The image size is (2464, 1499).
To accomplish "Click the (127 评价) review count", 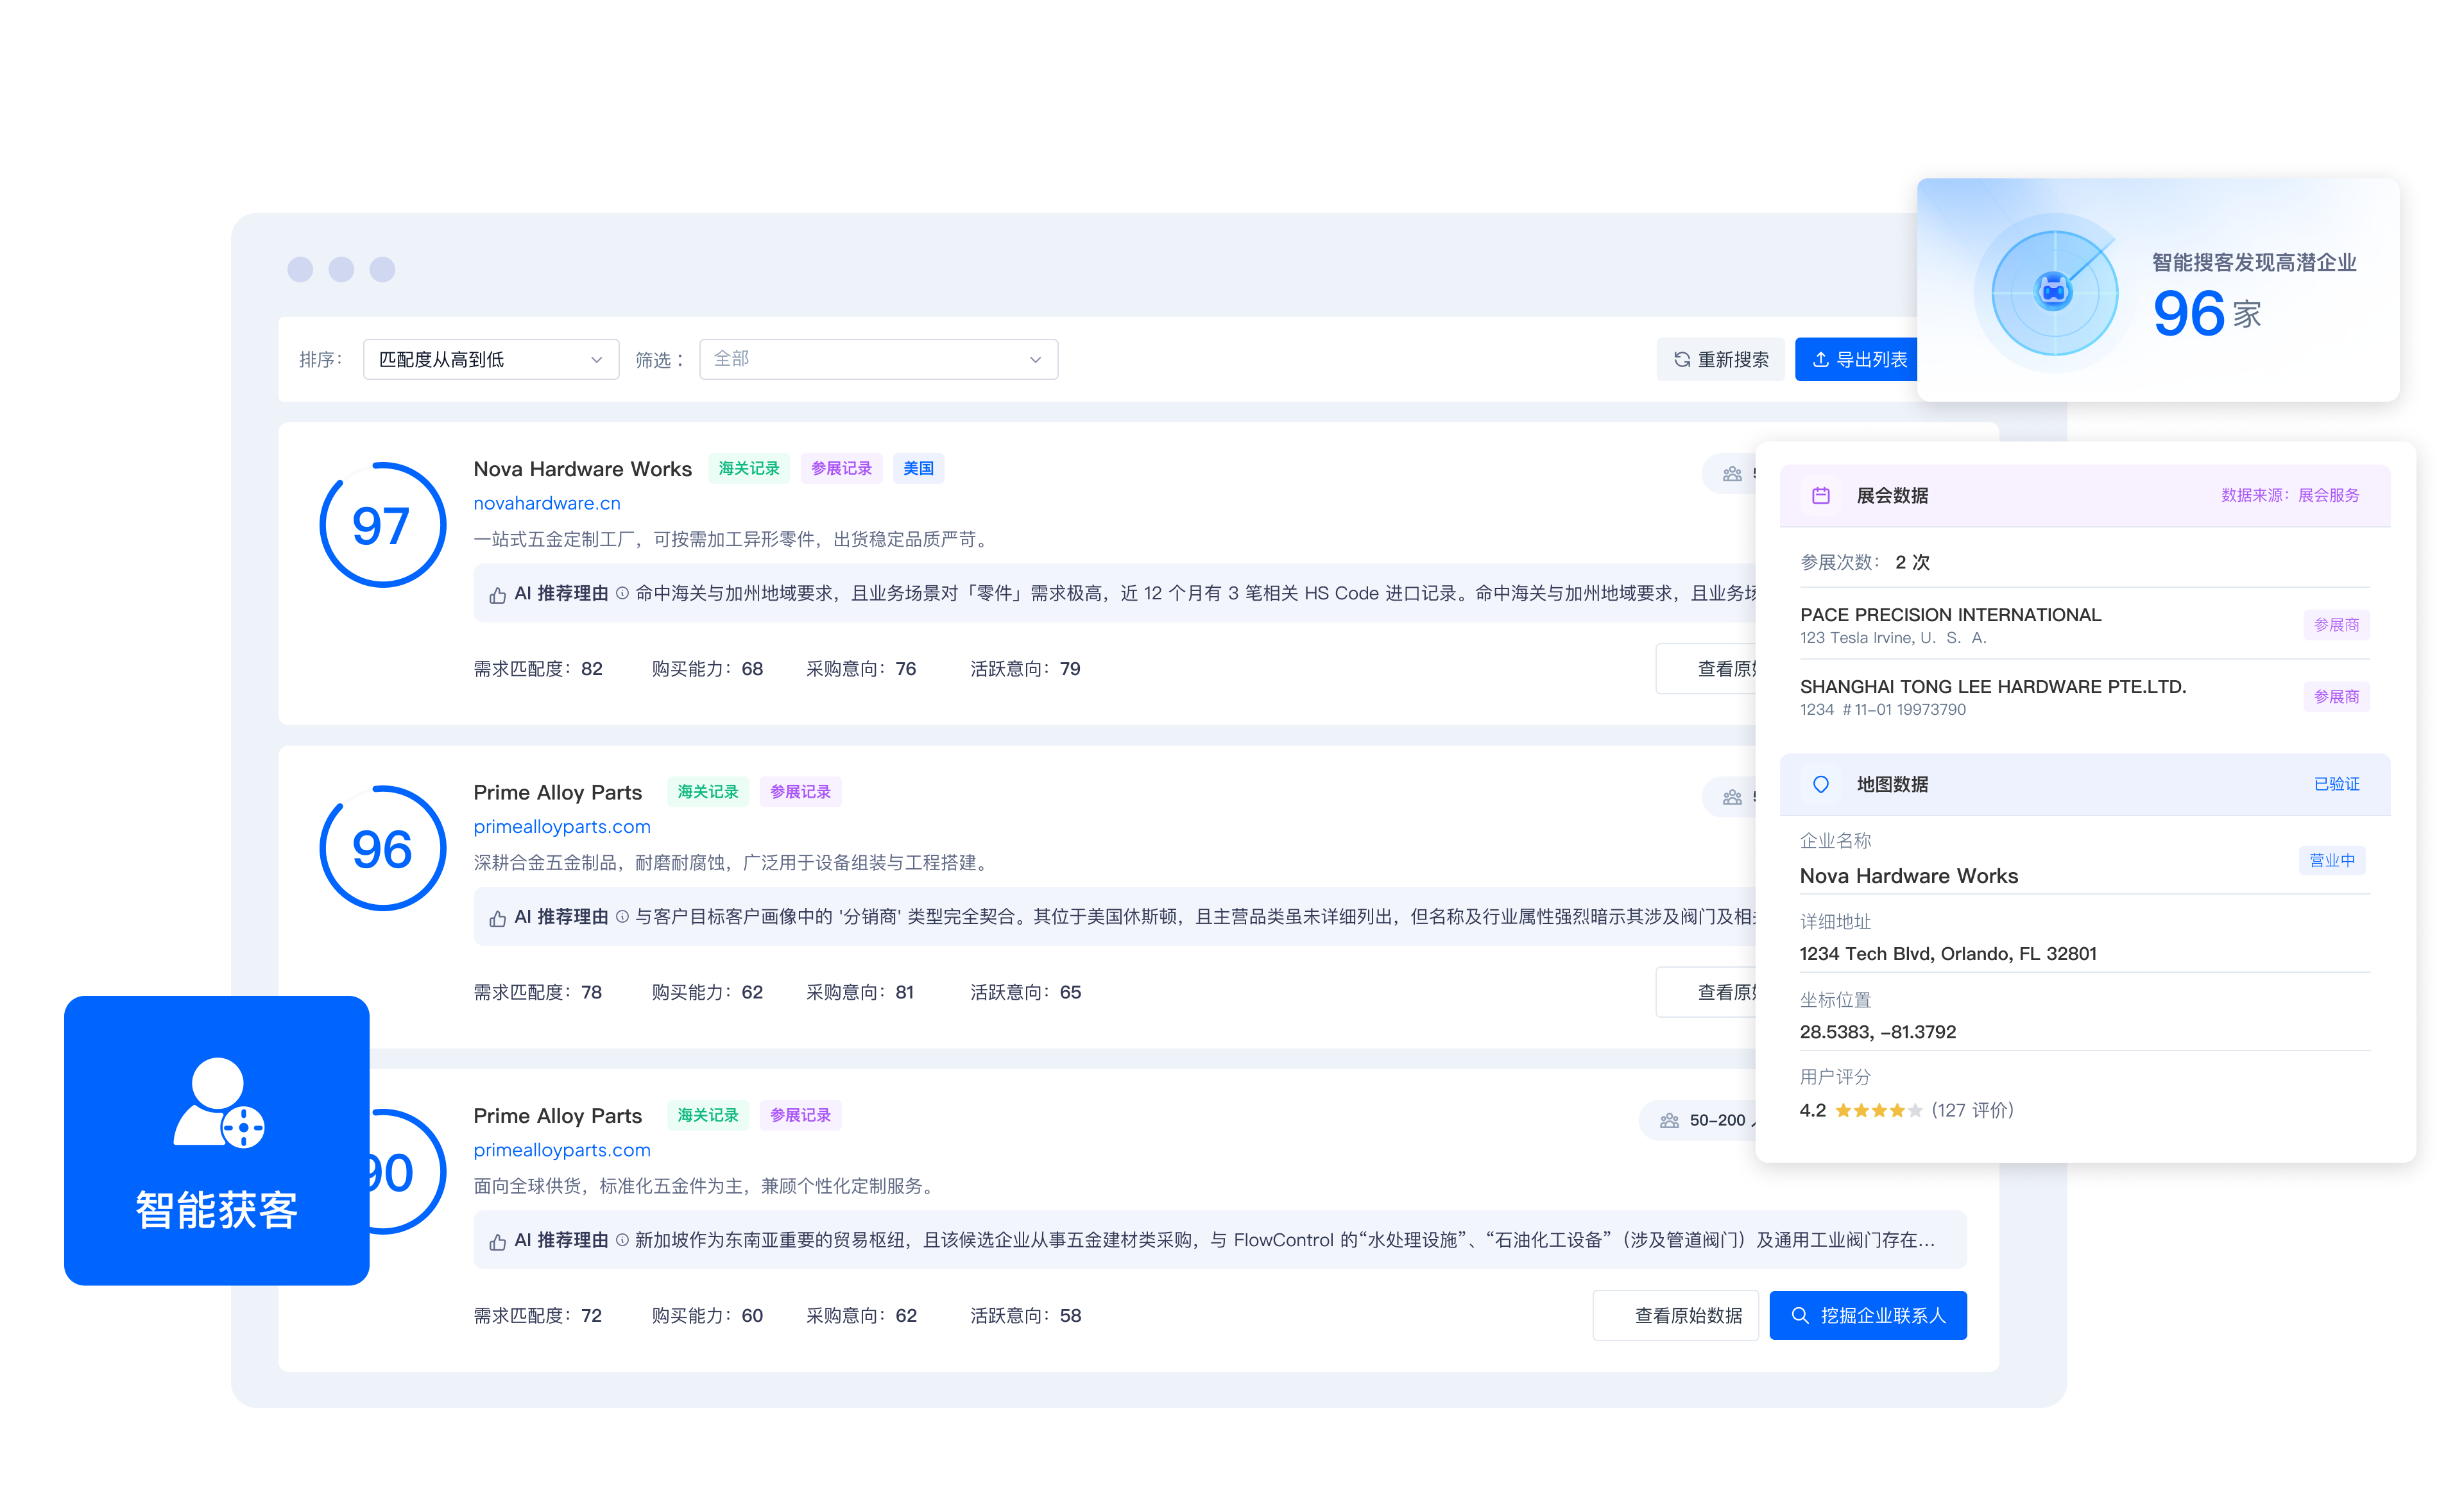I will [1972, 1110].
